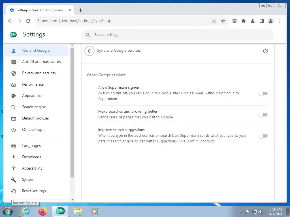Open Windows Explorer from the taskbar
Viewport: 290px width, 217px height.
point(78,211)
